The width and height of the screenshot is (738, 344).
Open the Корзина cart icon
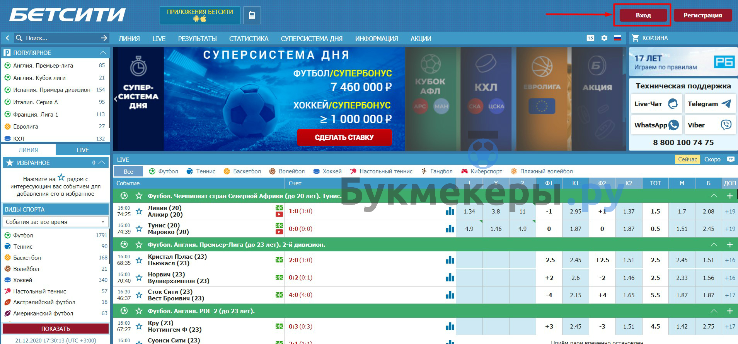pyautogui.click(x=635, y=38)
